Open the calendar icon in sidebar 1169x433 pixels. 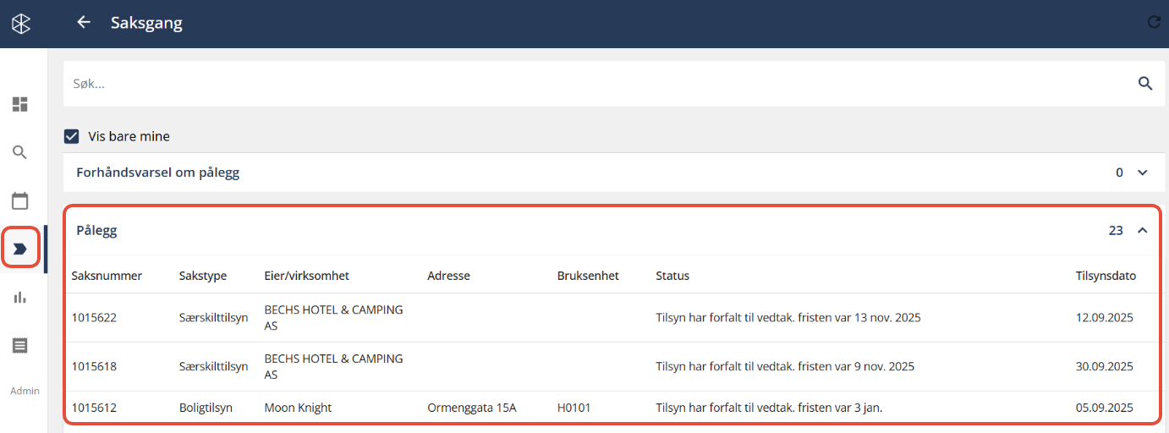[20, 200]
